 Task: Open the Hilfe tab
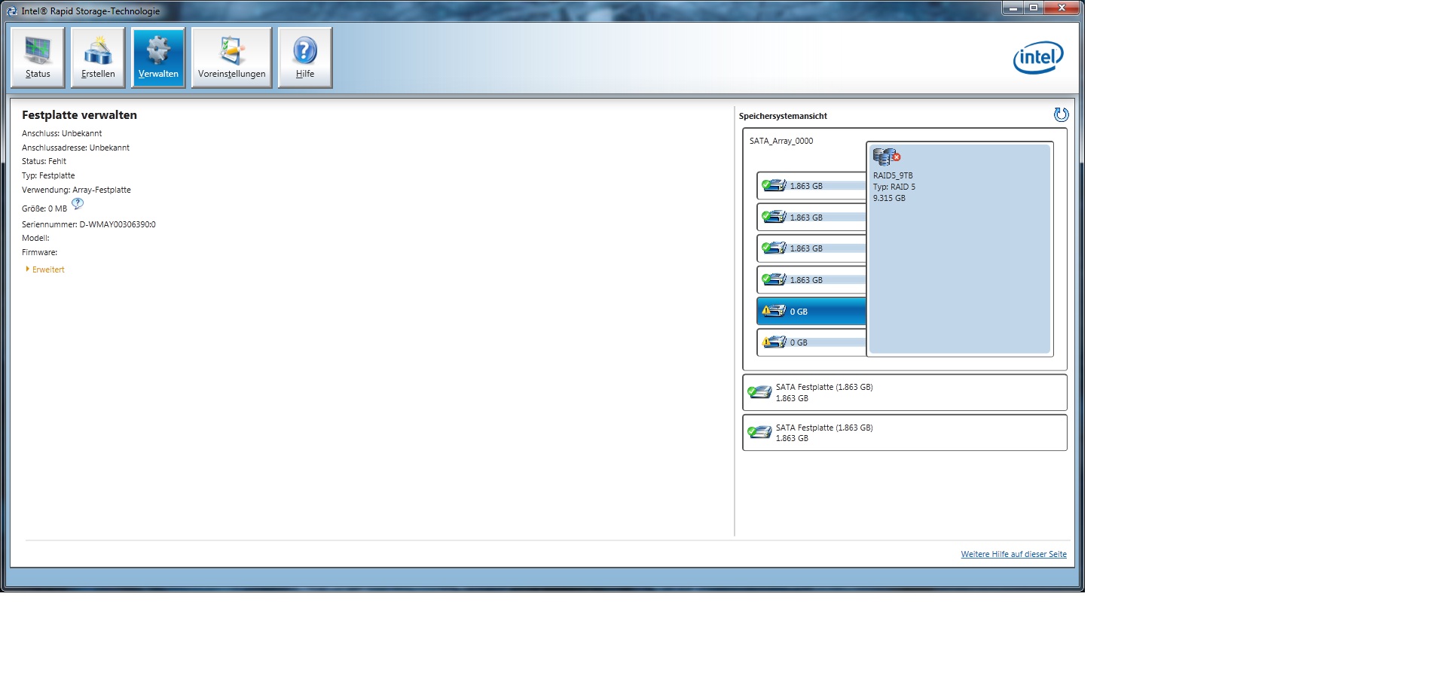tap(305, 58)
